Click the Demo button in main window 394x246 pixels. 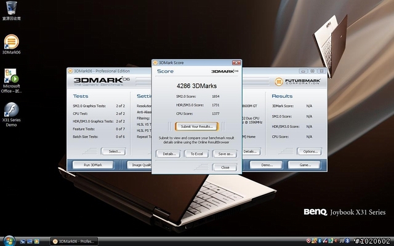[266, 165]
